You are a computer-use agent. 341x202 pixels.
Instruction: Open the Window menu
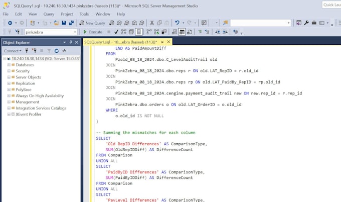coord(103,14)
